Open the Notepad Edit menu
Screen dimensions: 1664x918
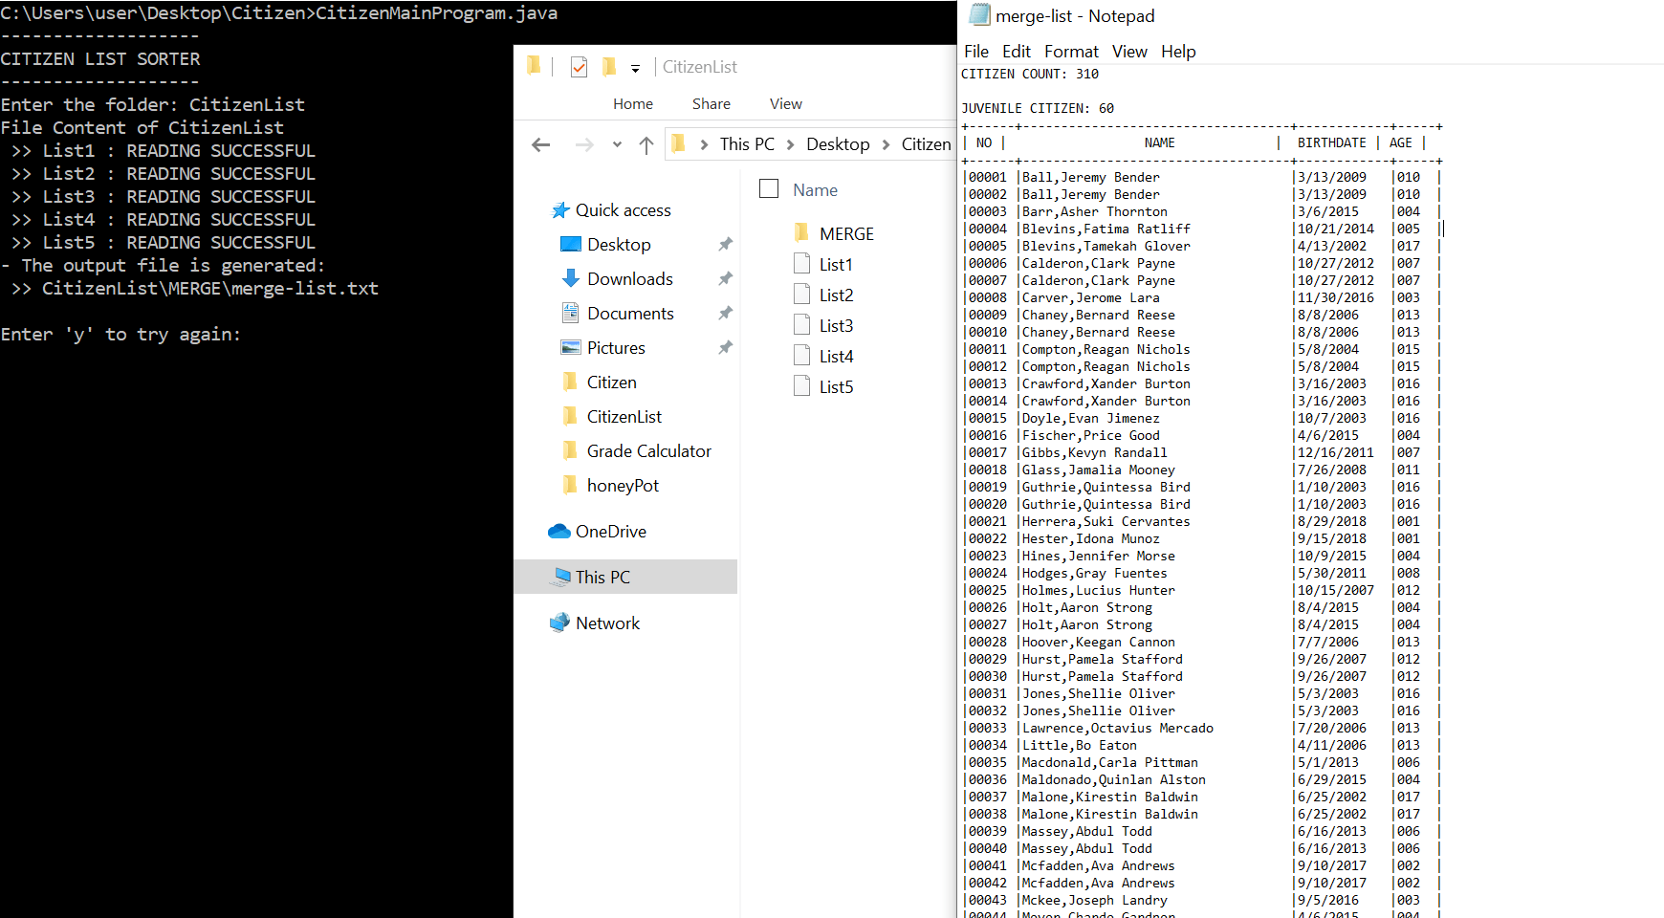pos(1017,52)
